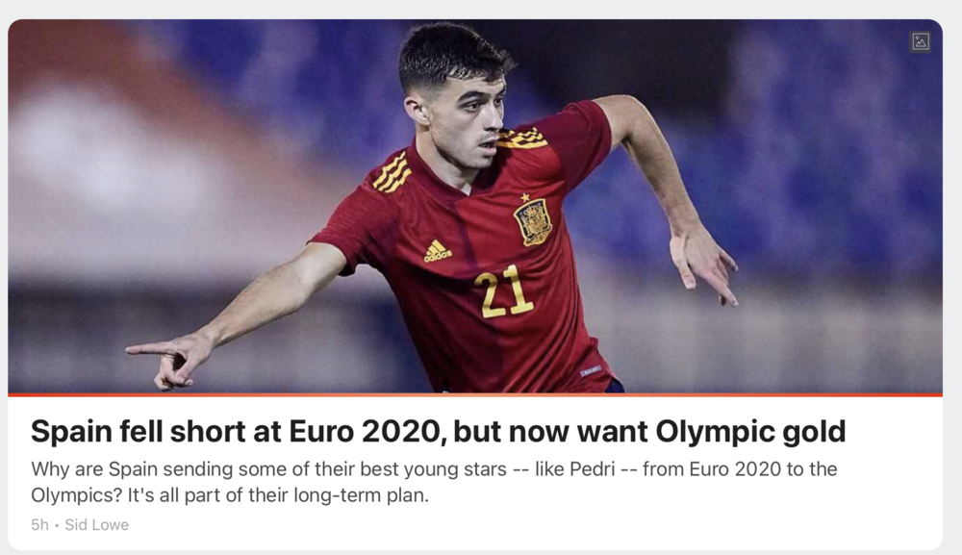
Task: Open the article photo of the Spain player
Action: 475,206
